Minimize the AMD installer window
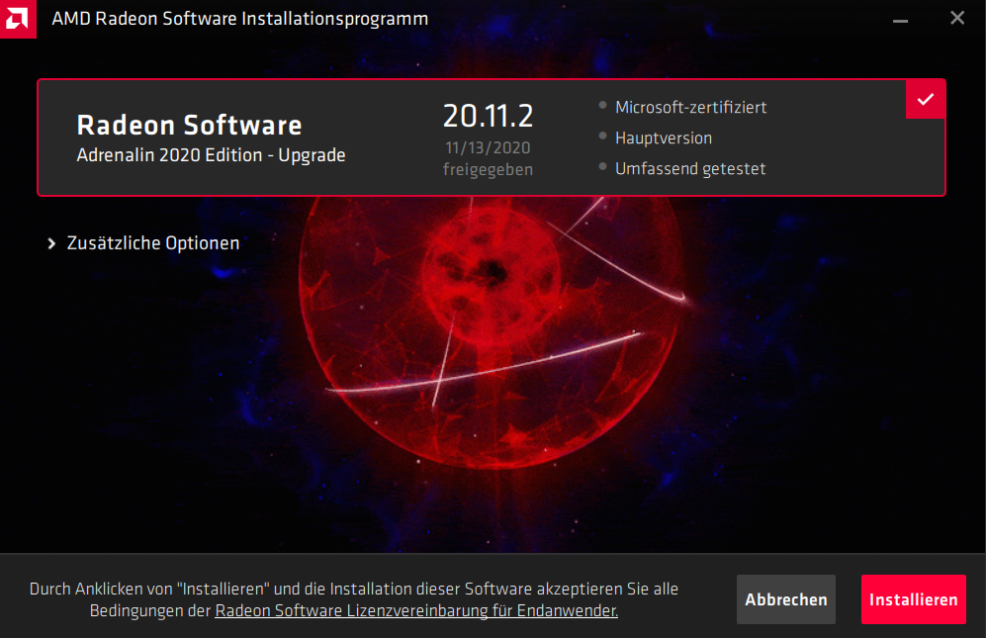This screenshot has height=638, width=986. coord(901,20)
